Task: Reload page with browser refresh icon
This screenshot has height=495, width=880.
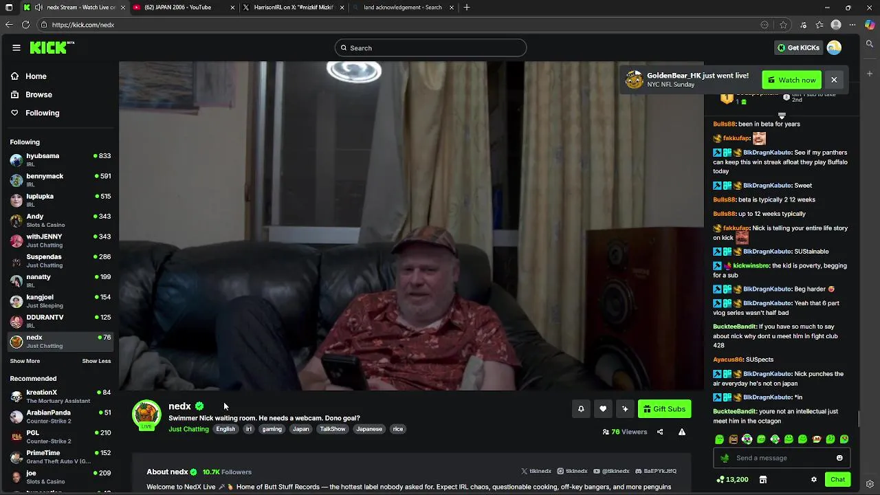Action: point(25,25)
